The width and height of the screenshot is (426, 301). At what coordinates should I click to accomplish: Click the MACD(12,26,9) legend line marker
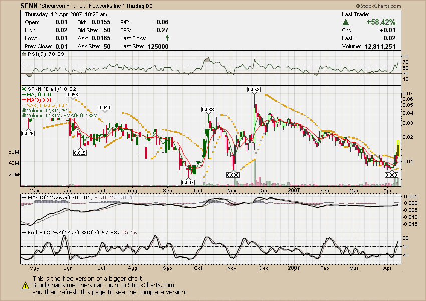24,197
